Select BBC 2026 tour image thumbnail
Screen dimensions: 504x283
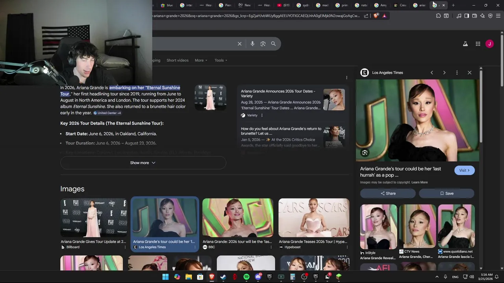pos(237,218)
